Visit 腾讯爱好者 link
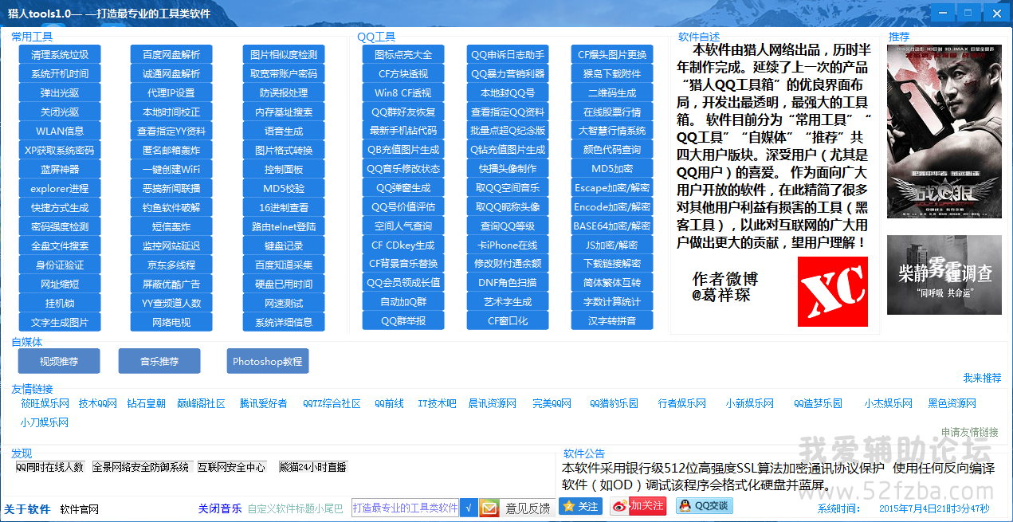Viewport: 1013px width, 522px height. tap(264, 403)
